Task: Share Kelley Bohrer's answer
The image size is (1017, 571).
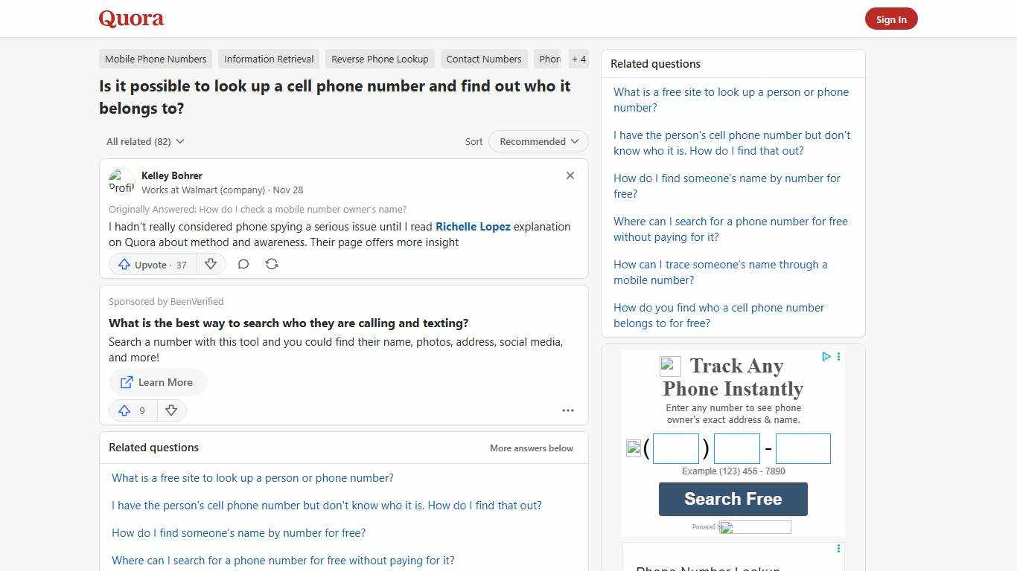Action: click(x=272, y=264)
